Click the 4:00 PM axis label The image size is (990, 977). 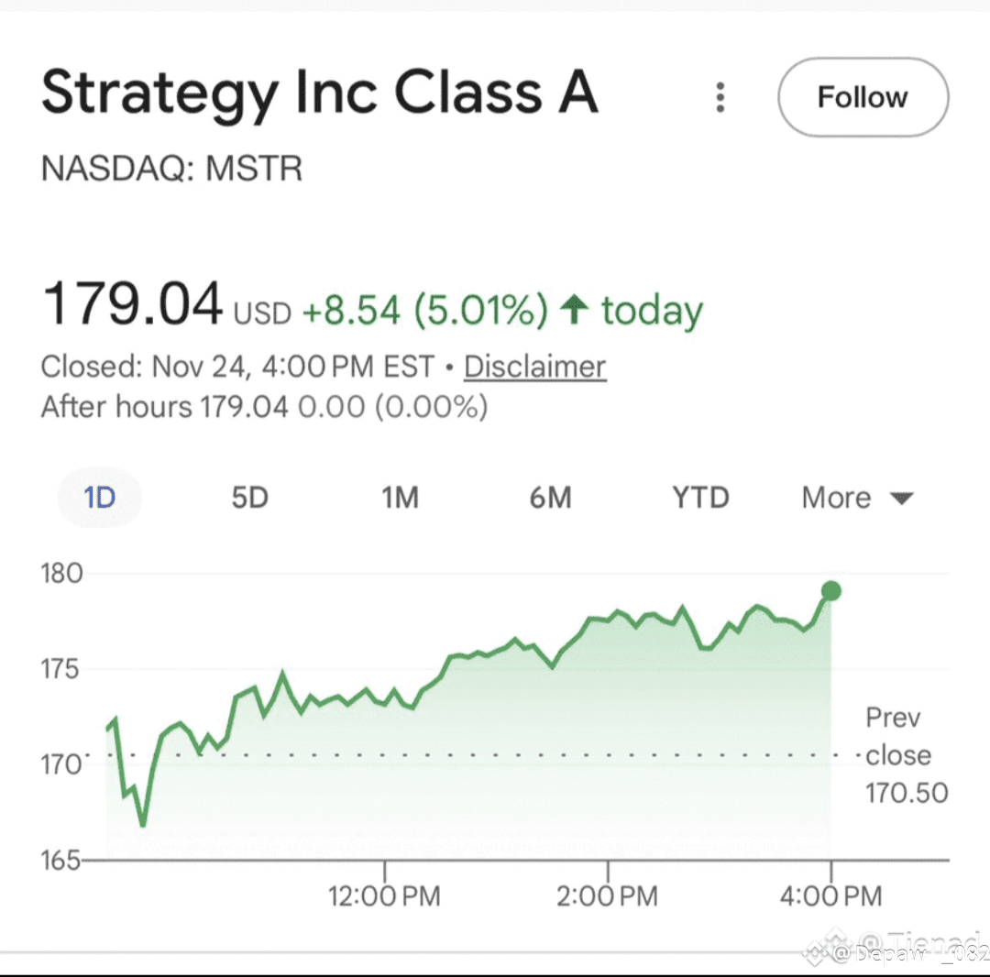pyautogui.click(x=830, y=895)
